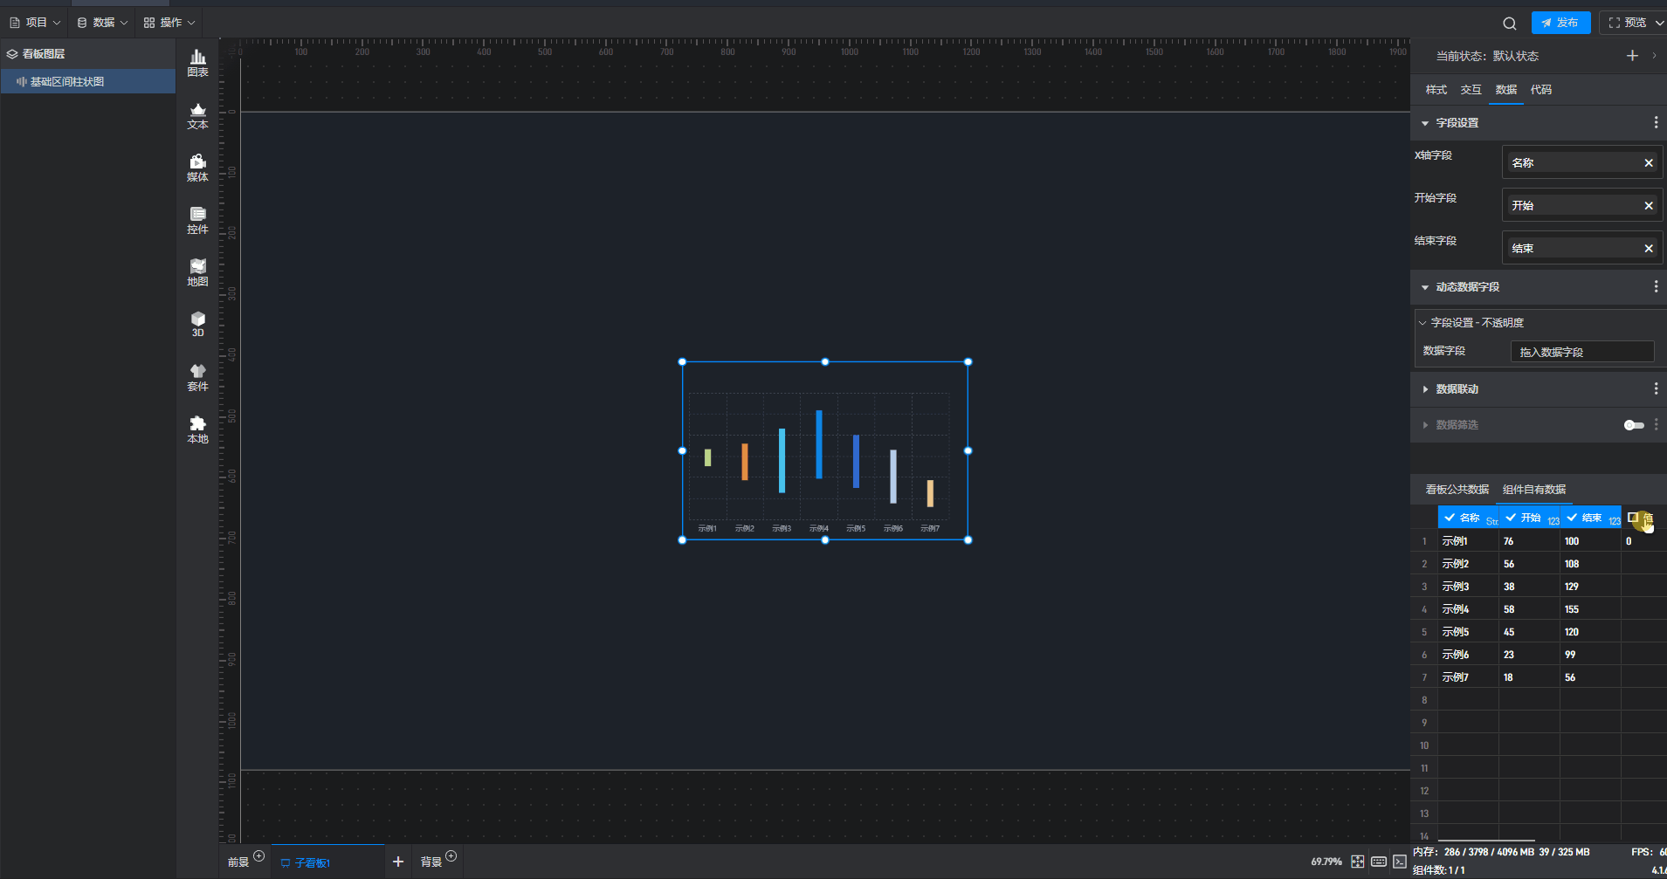Click the keyboard shortcuts icon
Image resolution: width=1667 pixels, height=879 pixels.
tap(1379, 862)
